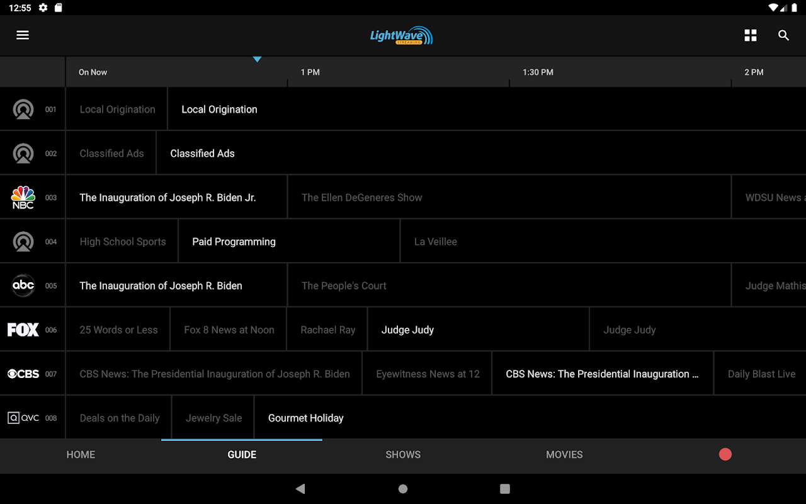Open highlighted CBS News Presidential Inauguration listing
Image resolution: width=806 pixels, height=504 pixels.
(603, 374)
